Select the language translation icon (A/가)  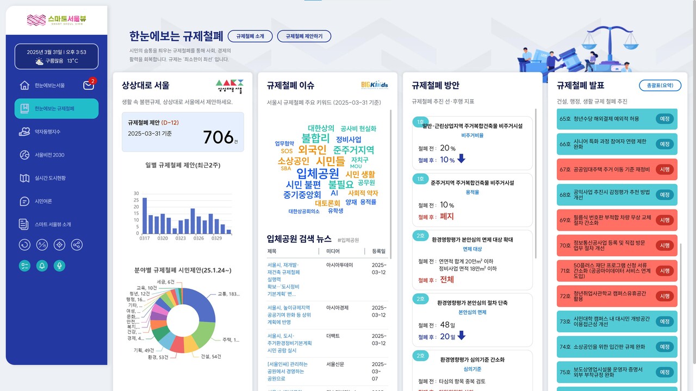pyautogui.click(x=42, y=244)
